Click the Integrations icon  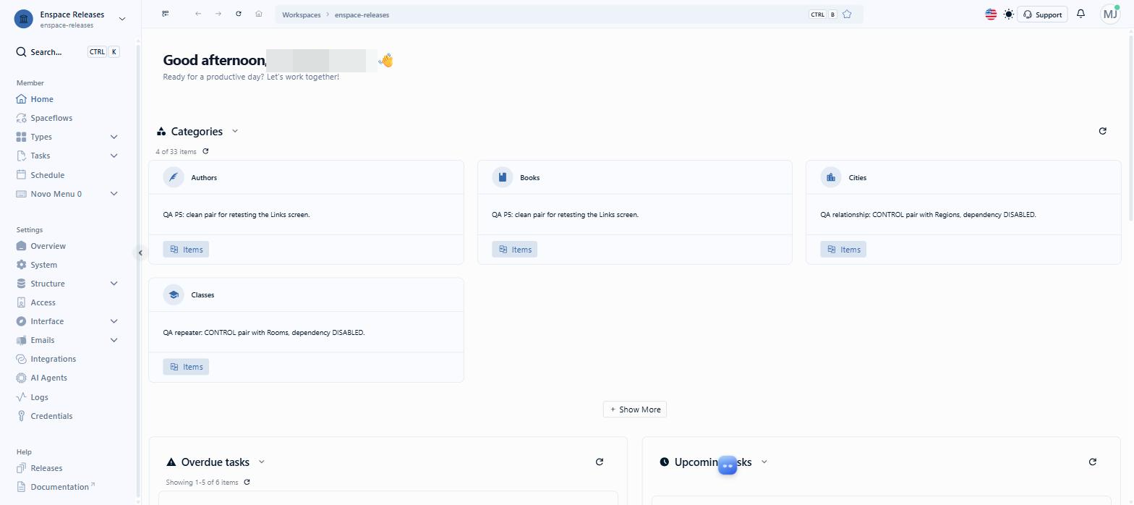click(x=22, y=359)
